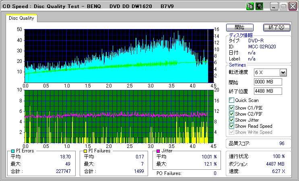Toggle the Show Jitter checkbox

click(x=231, y=120)
